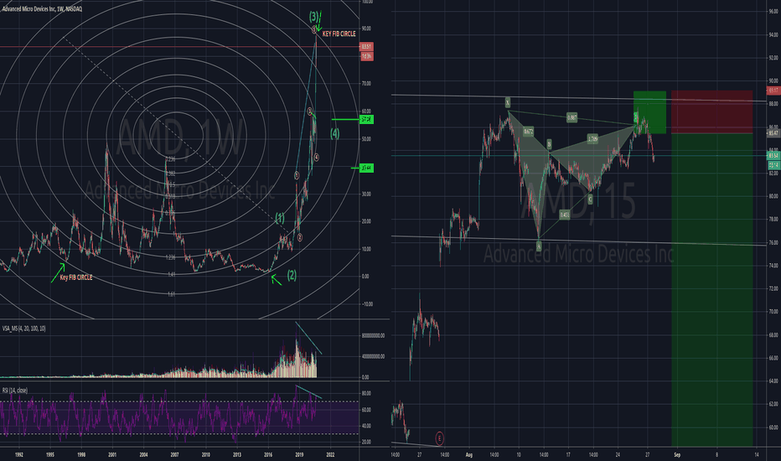The width and height of the screenshot is (781, 461).
Task: Click the green wave (3) label
Action: pos(313,17)
